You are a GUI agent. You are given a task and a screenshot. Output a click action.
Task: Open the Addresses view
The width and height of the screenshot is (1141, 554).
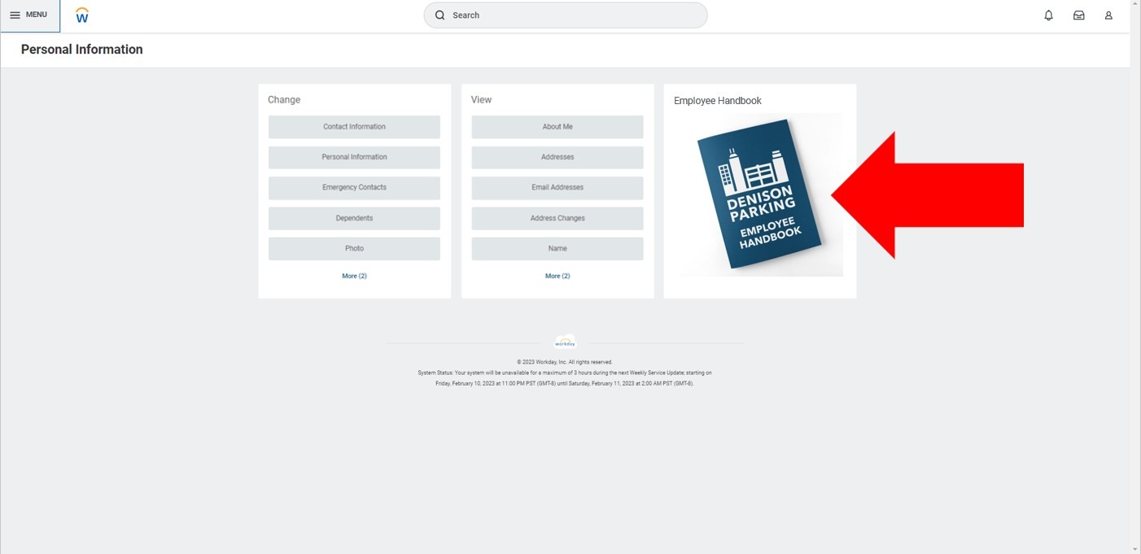click(x=557, y=157)
